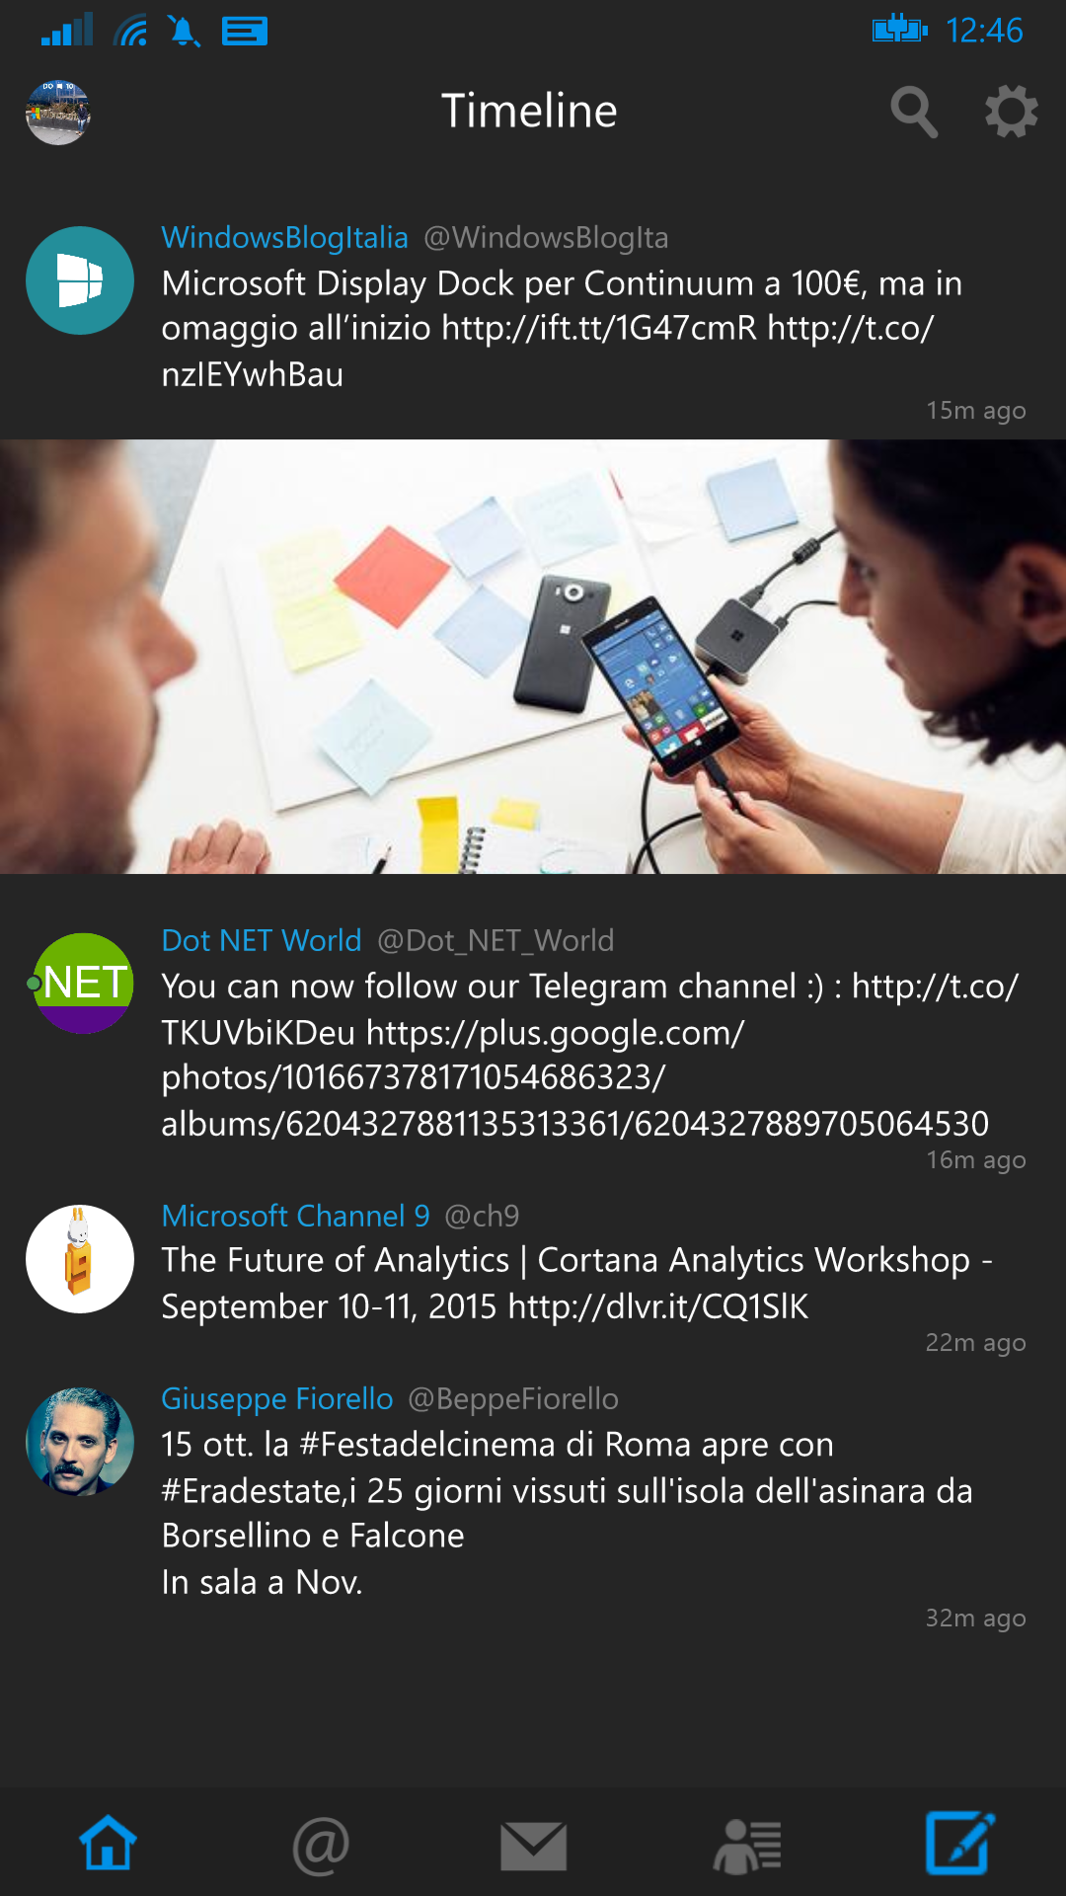Tap the notification message icon in status bar
Image resolution: width=1066 pixels, height=1896 pixels.
pos(245,32)
